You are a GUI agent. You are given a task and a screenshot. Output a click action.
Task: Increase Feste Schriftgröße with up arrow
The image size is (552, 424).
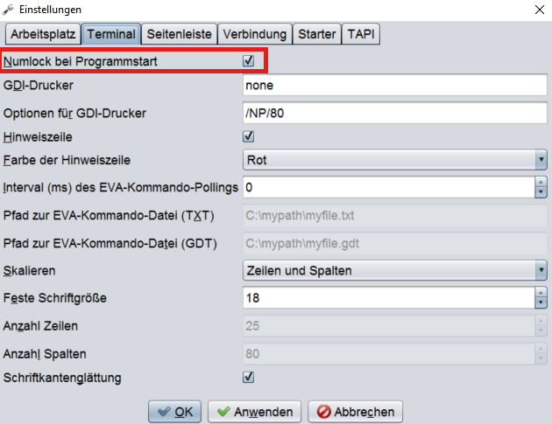(x=541, y=293)
